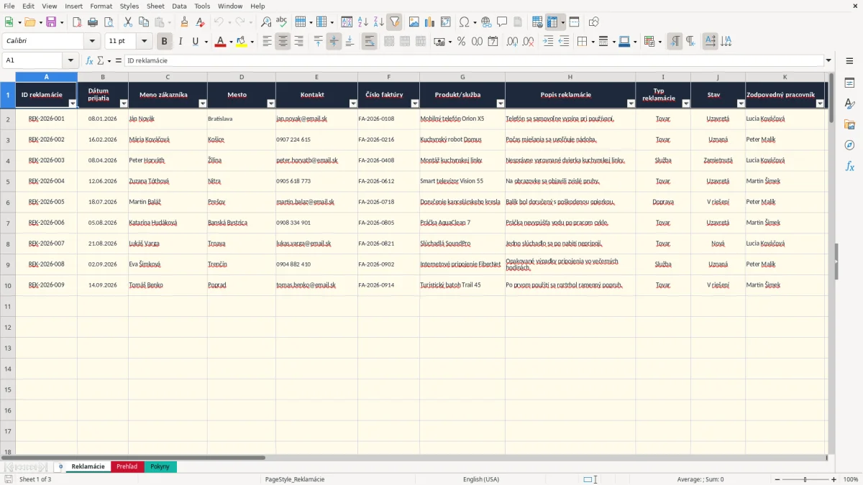This screenshot has height=485, width=863.
Task: Open the Font Size dropdown
Action: 145,42
